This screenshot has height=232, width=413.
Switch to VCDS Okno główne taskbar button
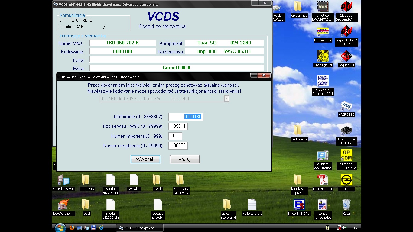(x=140, y=228)
